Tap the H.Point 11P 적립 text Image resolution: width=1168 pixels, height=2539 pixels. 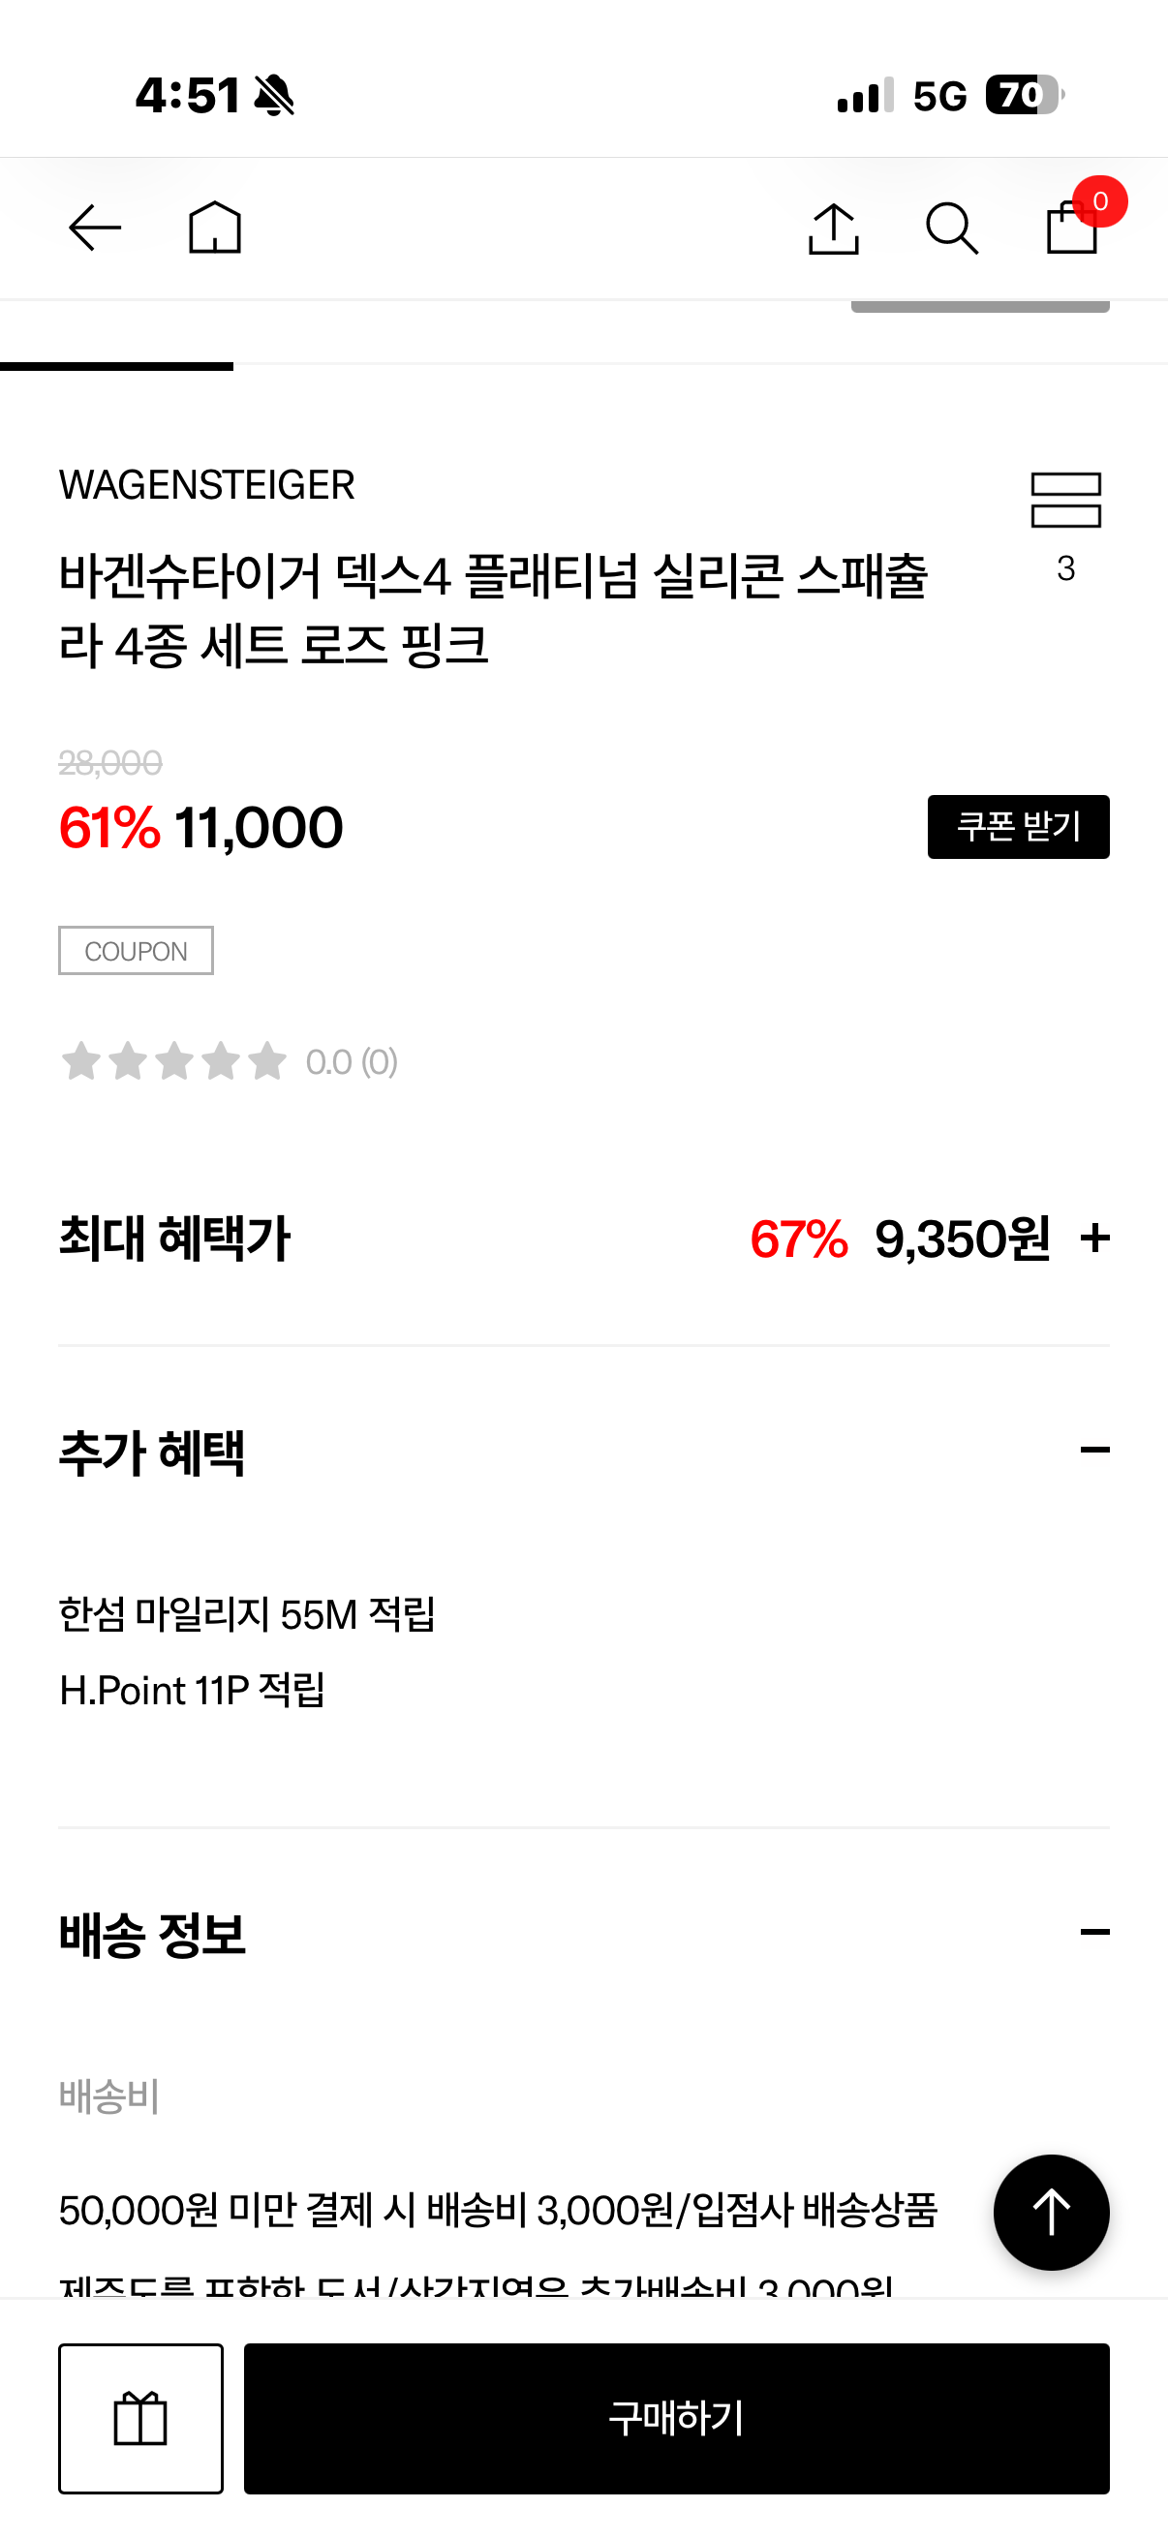click(x=192, y=1691)
